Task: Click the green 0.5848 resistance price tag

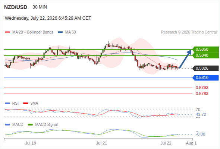Action: click(x=205, y=55)
